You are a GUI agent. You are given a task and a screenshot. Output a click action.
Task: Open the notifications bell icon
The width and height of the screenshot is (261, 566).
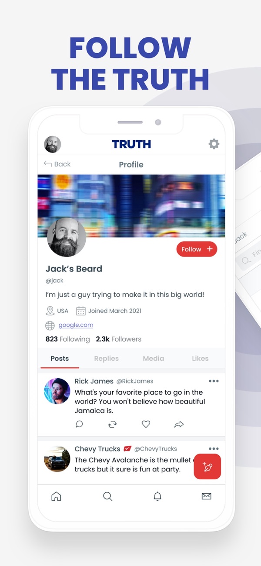[157, 496]
